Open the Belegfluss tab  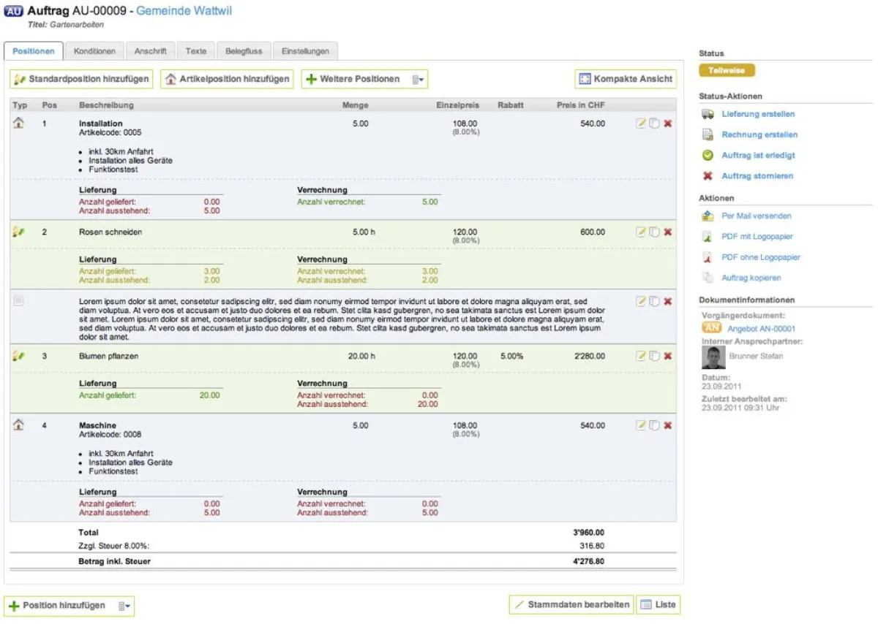pos(244,51)
